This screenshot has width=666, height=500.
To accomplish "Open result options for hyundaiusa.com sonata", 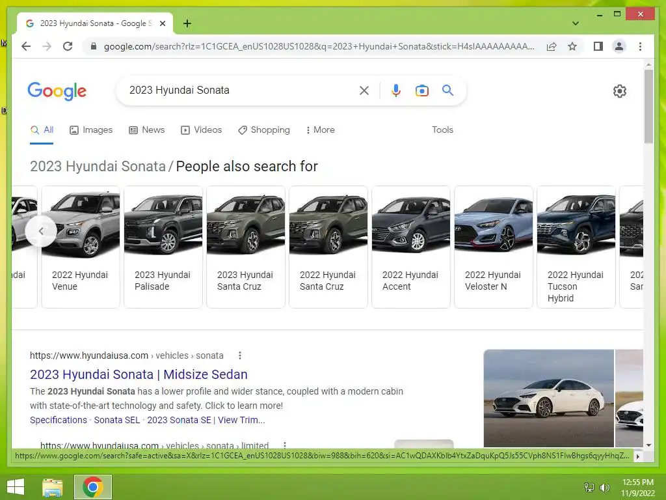I will pos(240,355).
